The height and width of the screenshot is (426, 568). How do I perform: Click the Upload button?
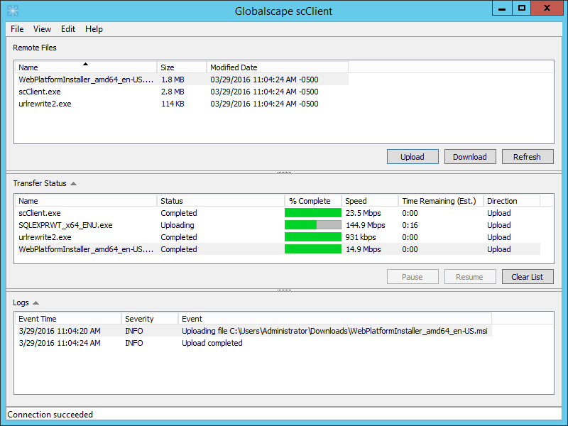pos(413,157)
